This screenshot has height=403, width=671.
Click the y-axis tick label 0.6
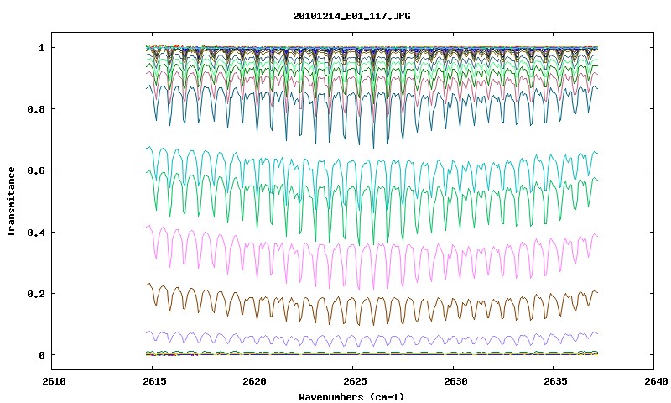pyautogui.click(x=36, y=170)
